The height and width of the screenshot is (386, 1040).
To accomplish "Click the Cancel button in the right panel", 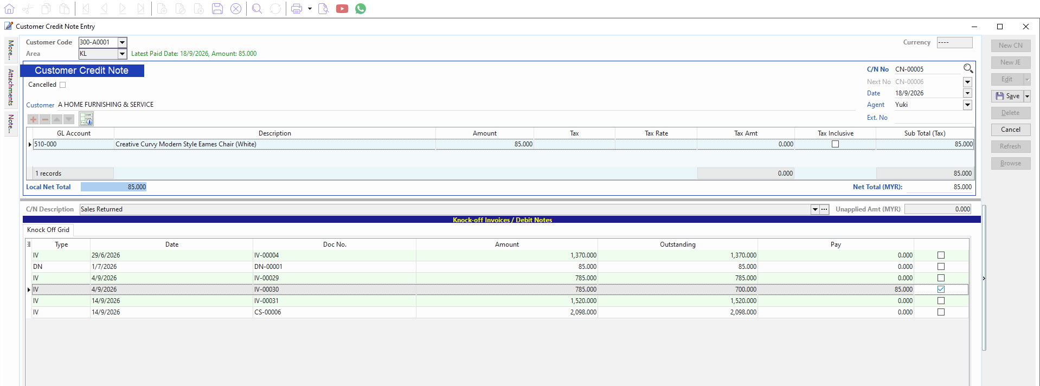I will [x=1011, y=130].
